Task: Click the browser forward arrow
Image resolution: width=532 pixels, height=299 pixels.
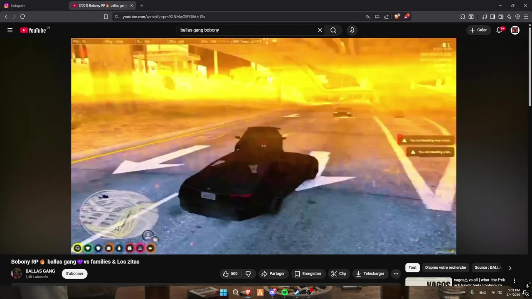Action: pyautogui.click(x=14, y=17)
